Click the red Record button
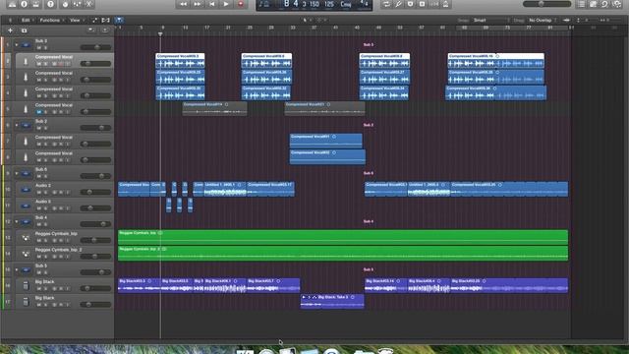This screenshot has height=354, width=629. (x=241, y=4)
